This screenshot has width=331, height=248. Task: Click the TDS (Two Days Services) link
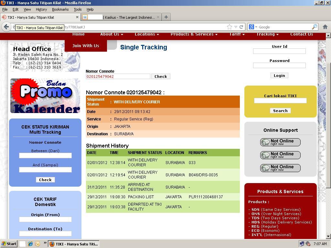click(x=275, y=218)
